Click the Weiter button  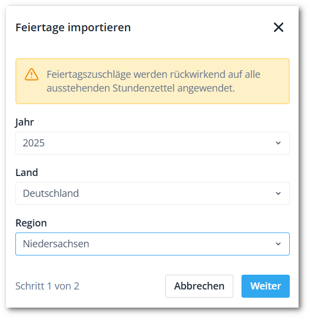[266, 286]
